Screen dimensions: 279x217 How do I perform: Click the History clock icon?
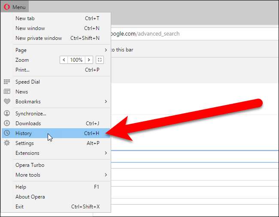click(x=7, y=133)
